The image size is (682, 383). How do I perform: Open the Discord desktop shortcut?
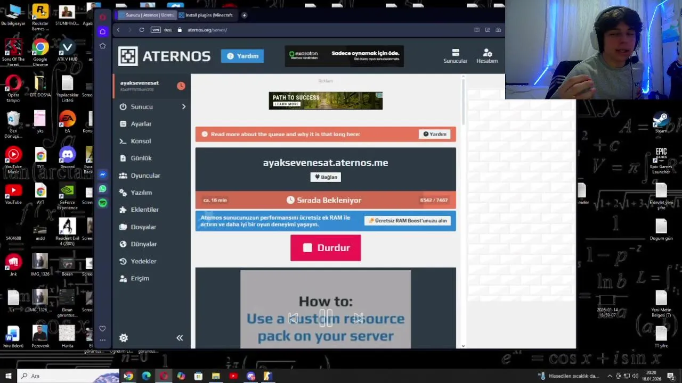(67, 158)
